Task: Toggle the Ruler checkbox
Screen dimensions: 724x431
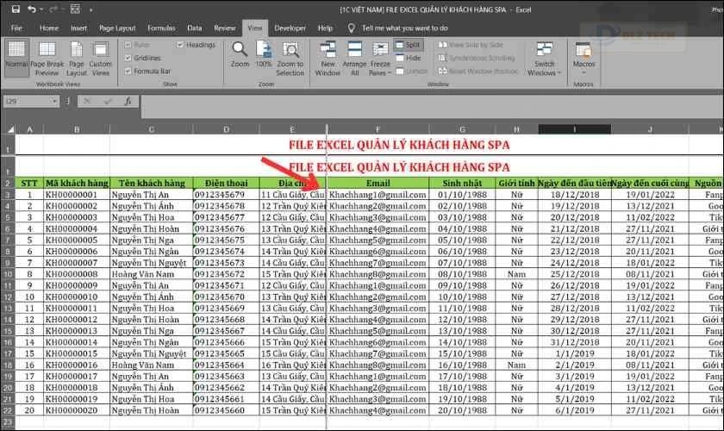Action: pos(128,45)
